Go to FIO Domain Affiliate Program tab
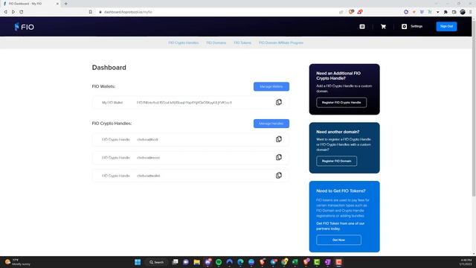 (281, 43)
